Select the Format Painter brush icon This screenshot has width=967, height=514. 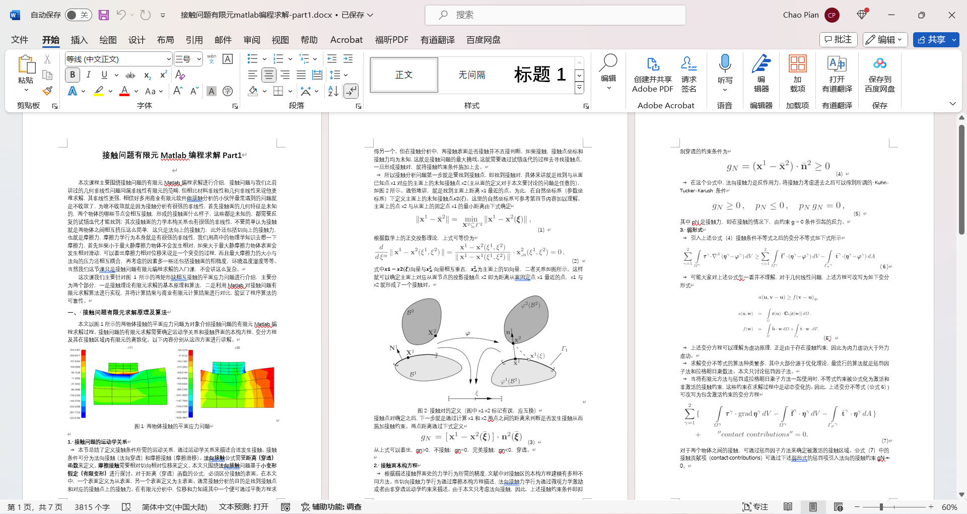[47, 91]
